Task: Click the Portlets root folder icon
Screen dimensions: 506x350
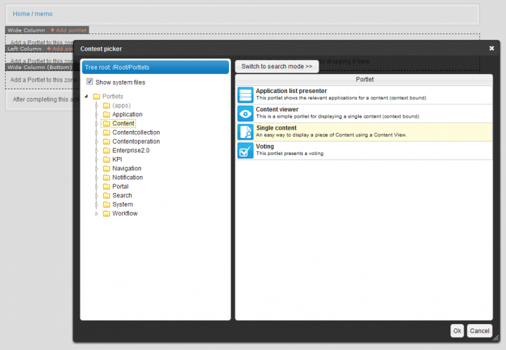Action: click(x=97, y=96)
